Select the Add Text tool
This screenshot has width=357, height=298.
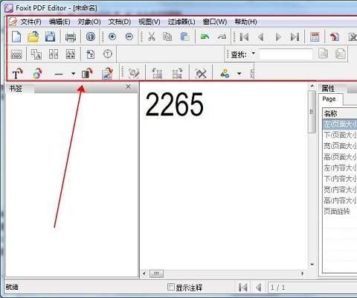pyautogui.click(x=17, y=74)
